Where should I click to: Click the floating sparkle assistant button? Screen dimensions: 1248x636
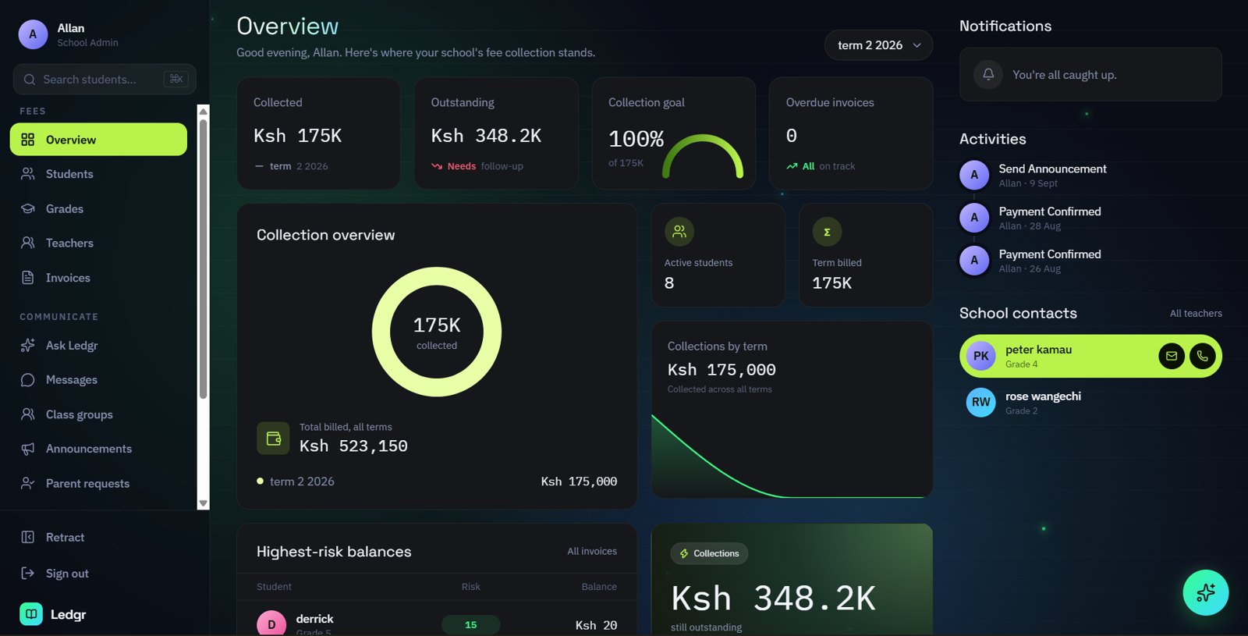[x=1206, y=592]
